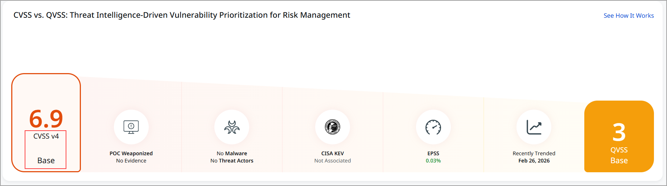Image resolution: width=667 pixels, height=186 pixels.
Task: Click the Recently Trended chart icon
Action: coord(534,127)
